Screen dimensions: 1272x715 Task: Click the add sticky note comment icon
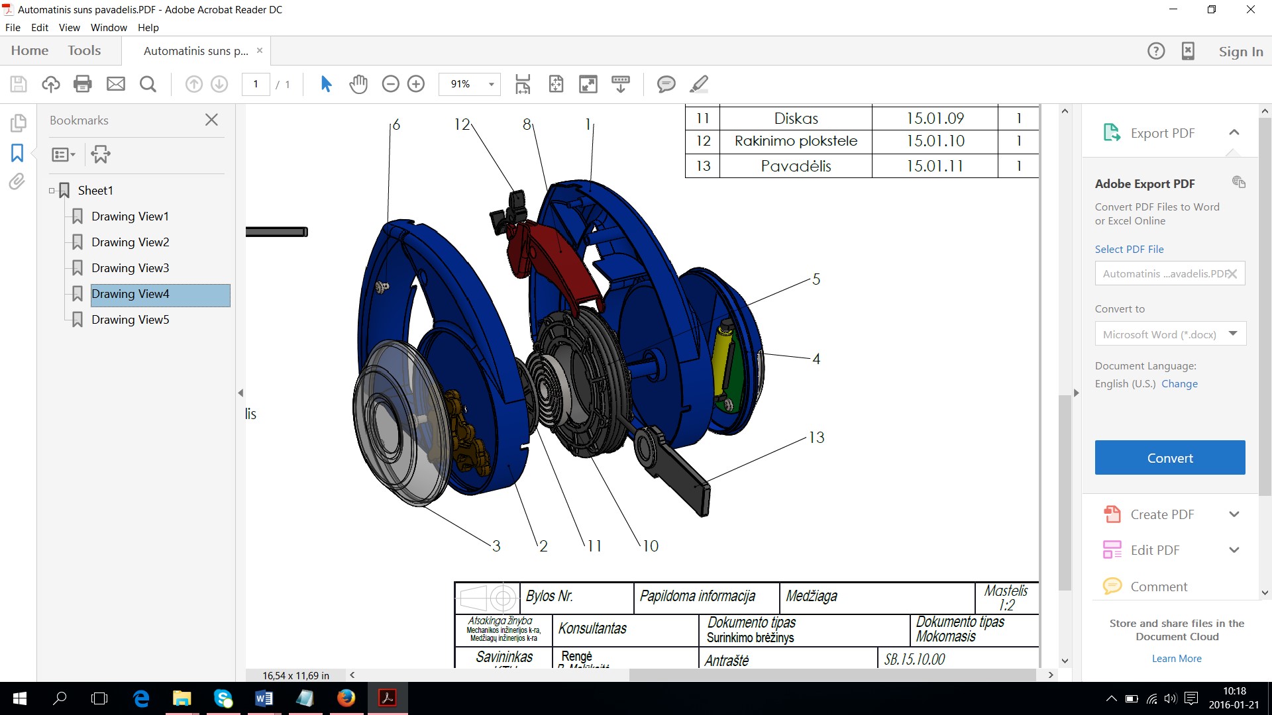point(666,84)
